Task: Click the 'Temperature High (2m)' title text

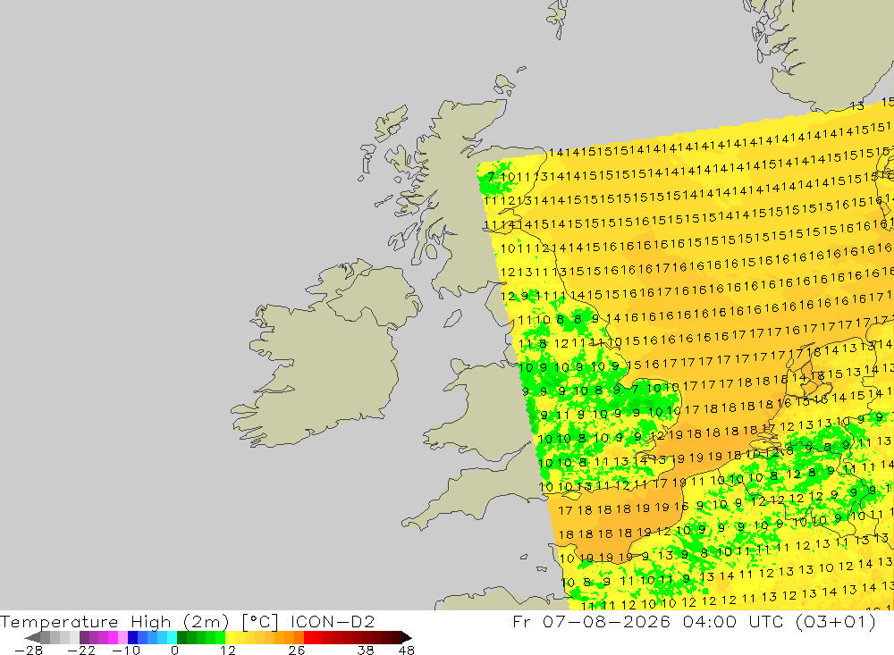Action: coord(114,622)
